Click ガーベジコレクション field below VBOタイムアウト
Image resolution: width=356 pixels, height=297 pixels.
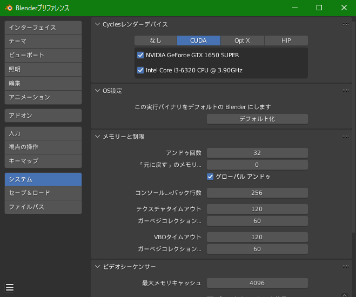(x=257, y=249)
